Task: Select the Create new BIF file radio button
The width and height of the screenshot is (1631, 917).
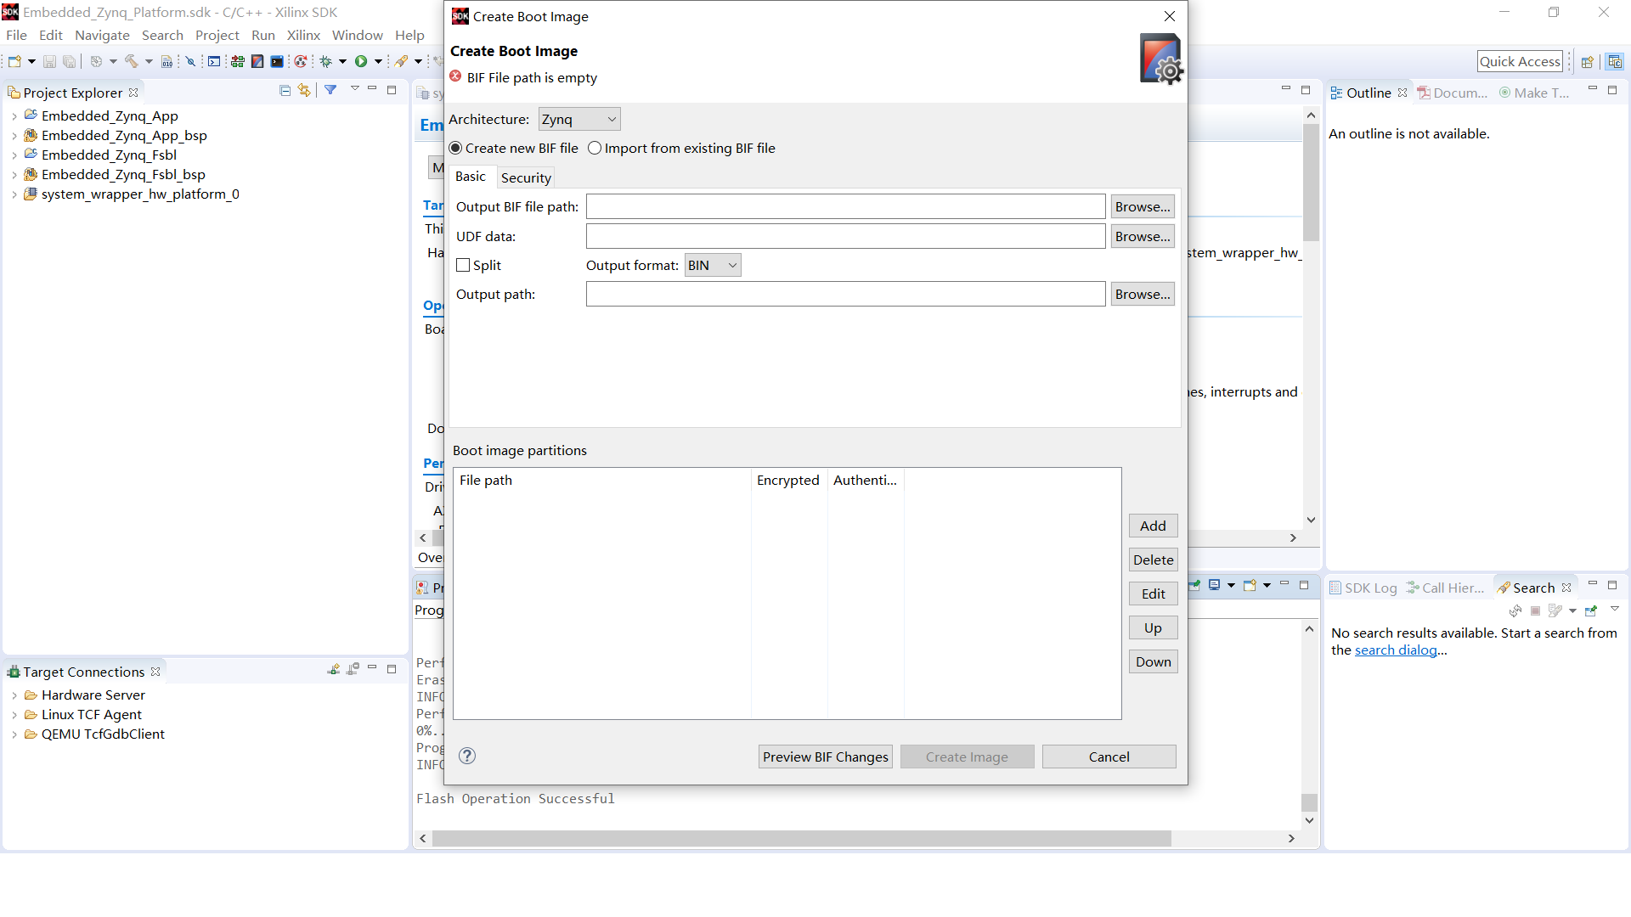Action: pyautogui.click(x=457, y=147)
